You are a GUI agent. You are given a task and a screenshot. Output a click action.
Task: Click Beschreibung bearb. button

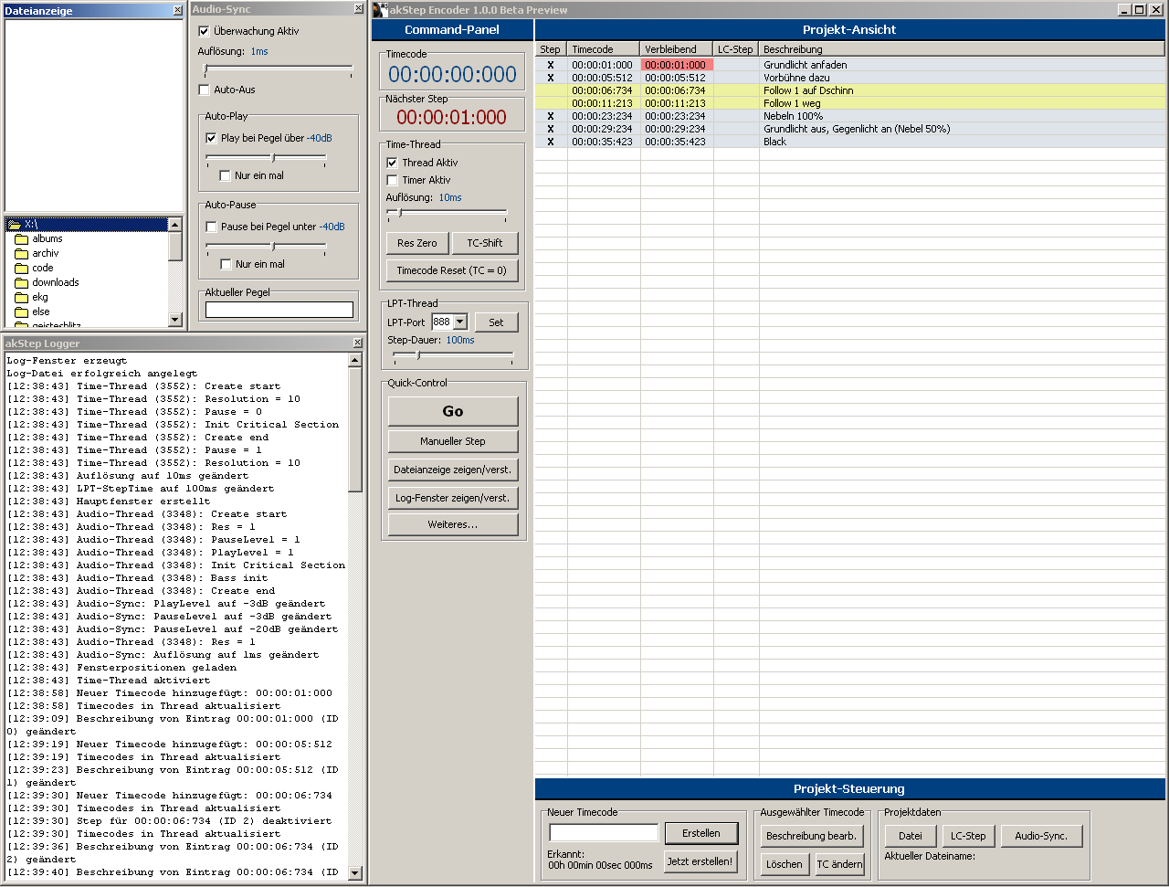812,836
